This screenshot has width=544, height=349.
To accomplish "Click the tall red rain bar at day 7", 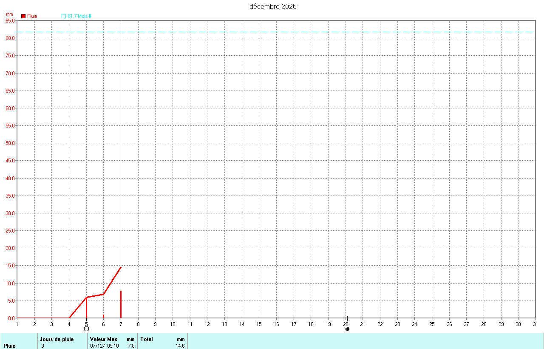I will pos(121,304).
